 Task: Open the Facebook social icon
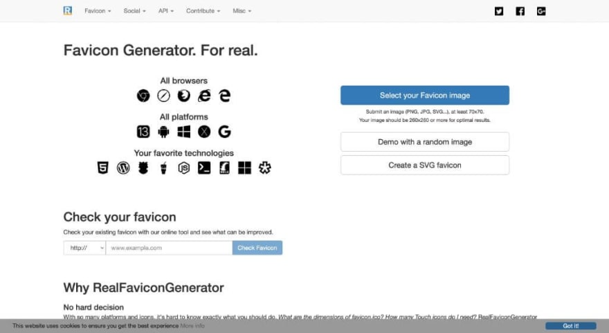pyautogui.click(x=520, y=11)
